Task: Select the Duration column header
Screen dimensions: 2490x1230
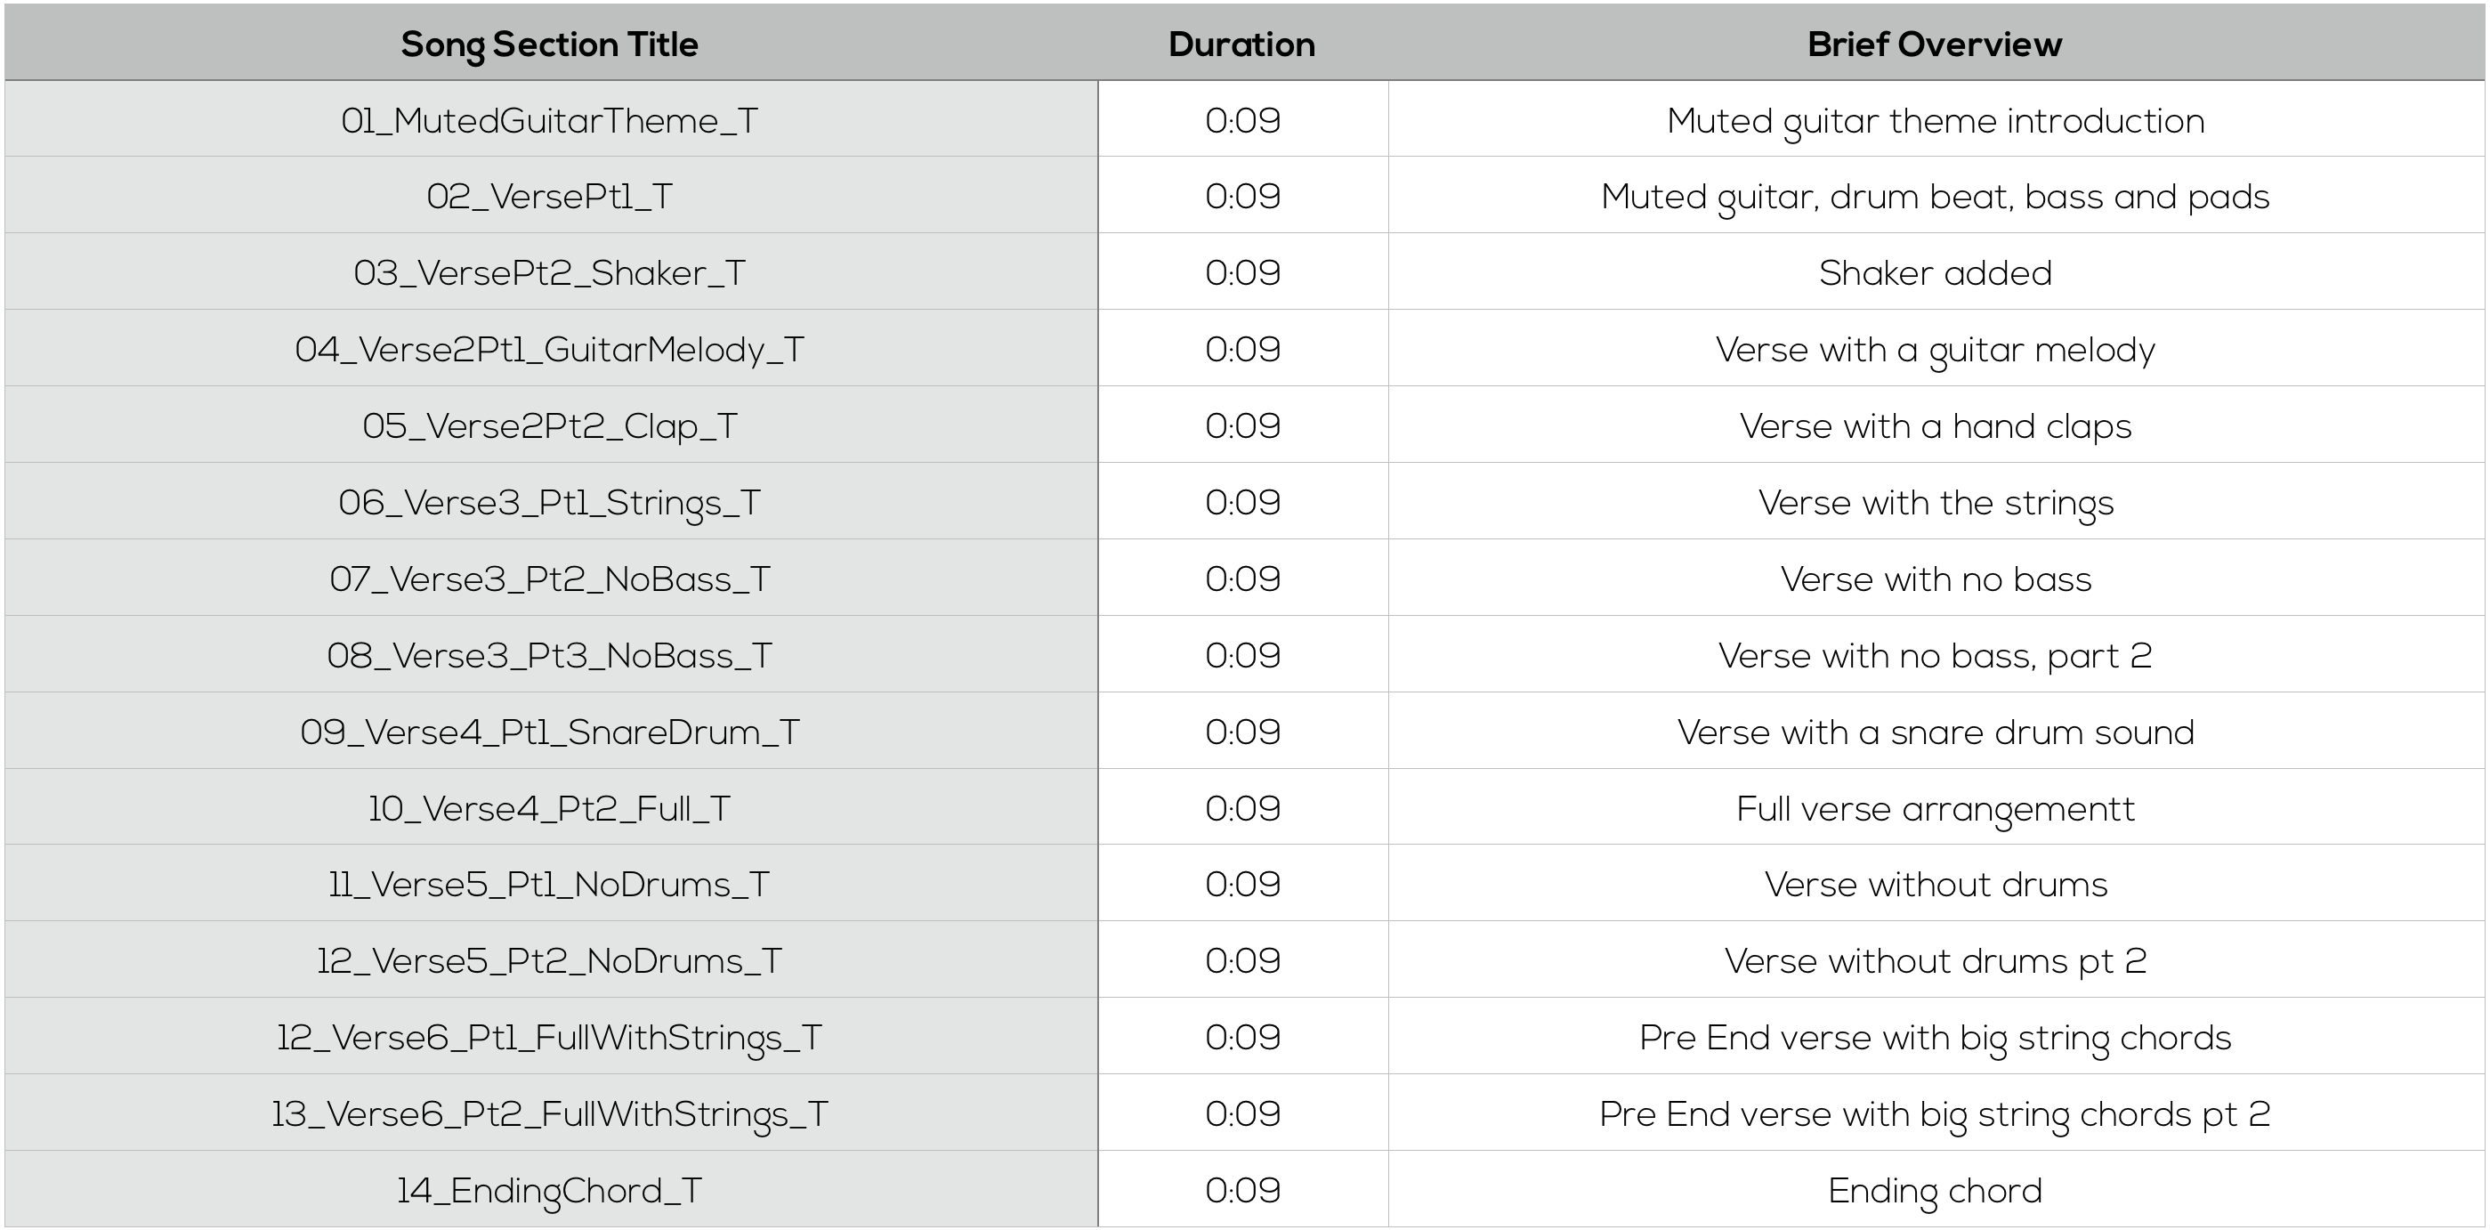Action: pyautogui.click(x=1242, y=45)
